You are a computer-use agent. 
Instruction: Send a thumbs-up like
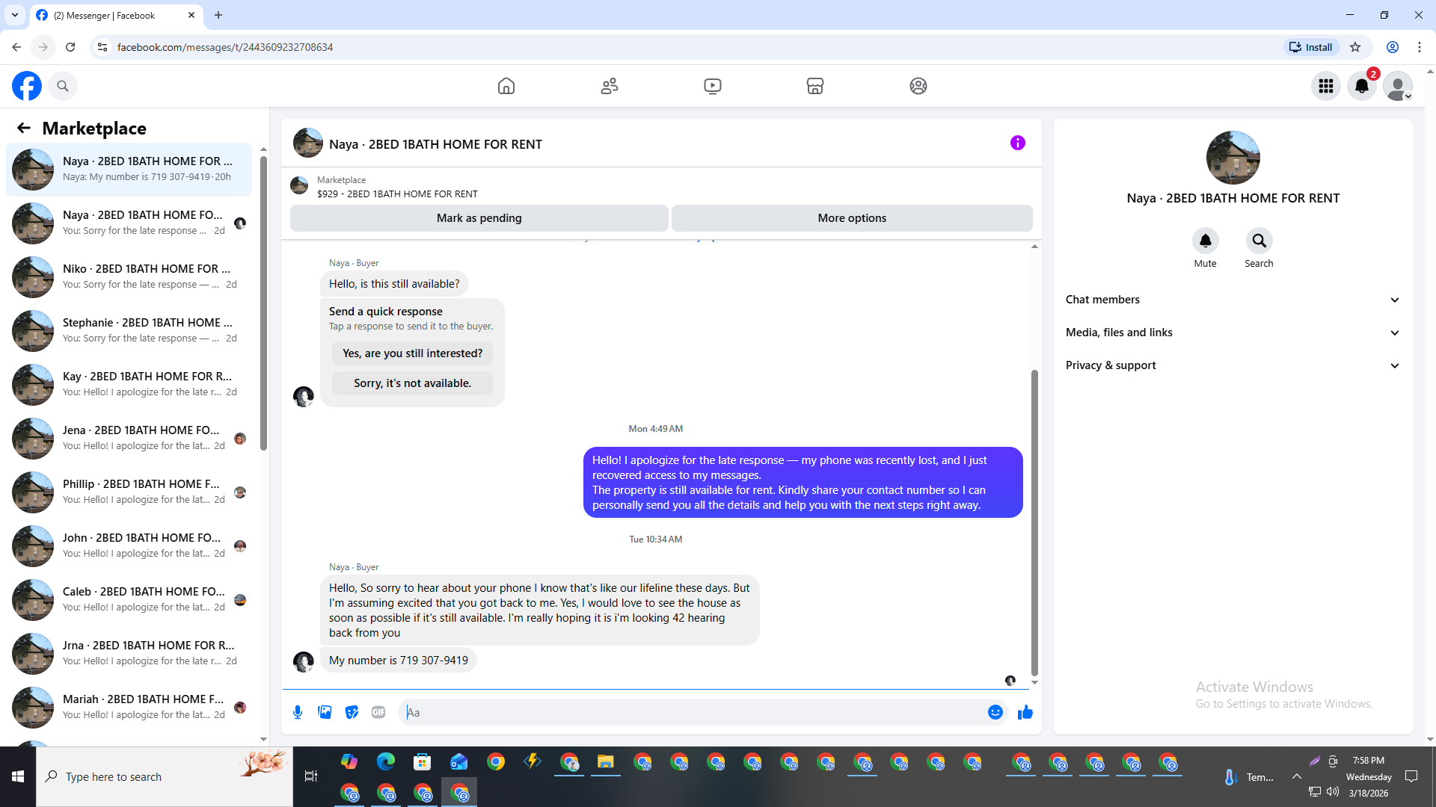[1025, 712]
